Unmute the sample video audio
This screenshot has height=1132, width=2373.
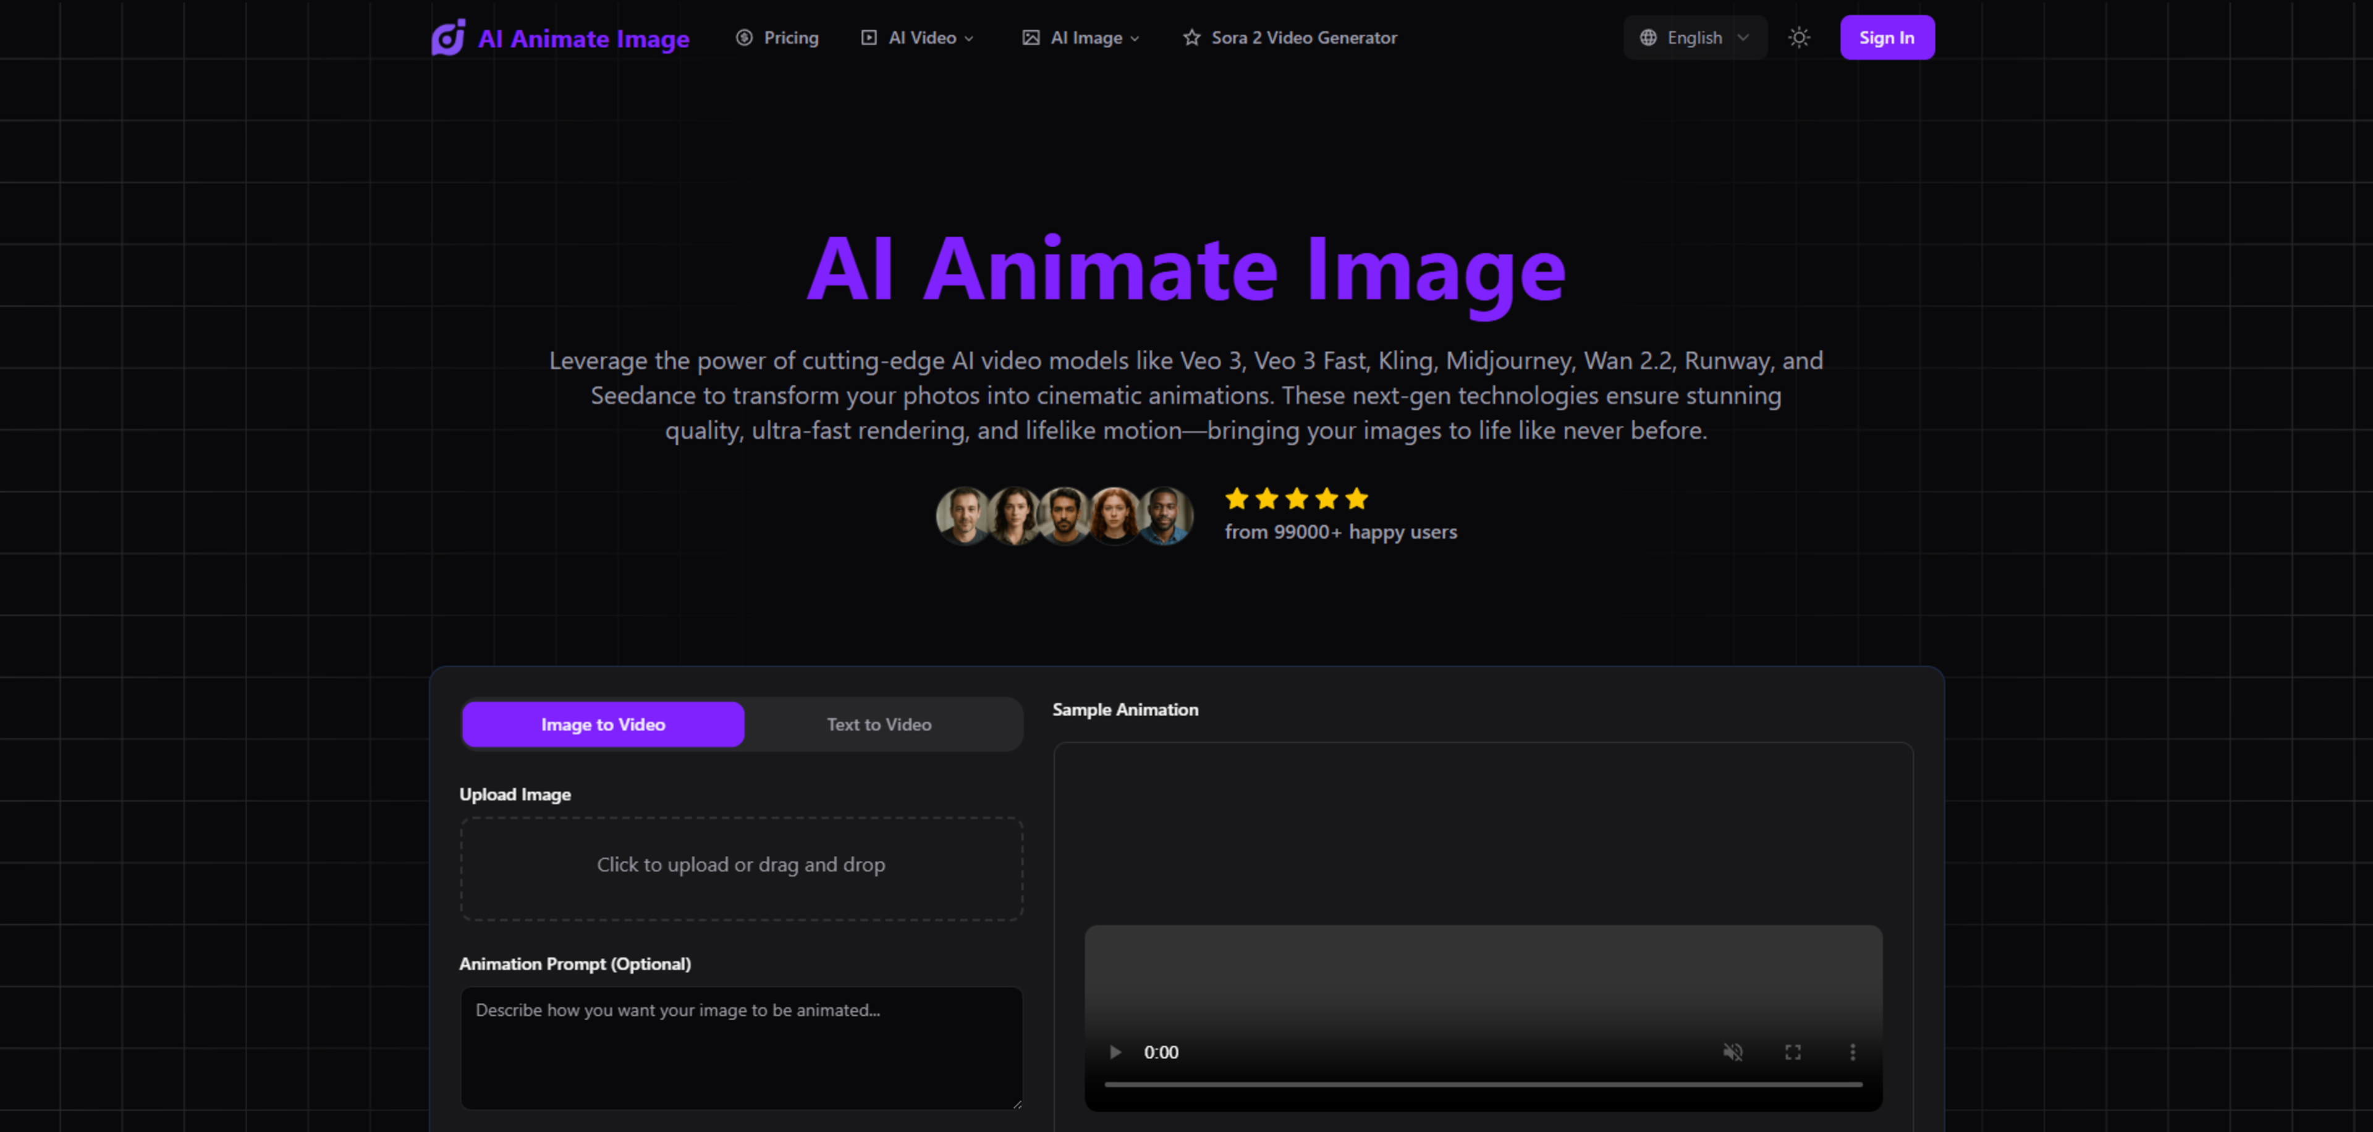[1732, 1052]
